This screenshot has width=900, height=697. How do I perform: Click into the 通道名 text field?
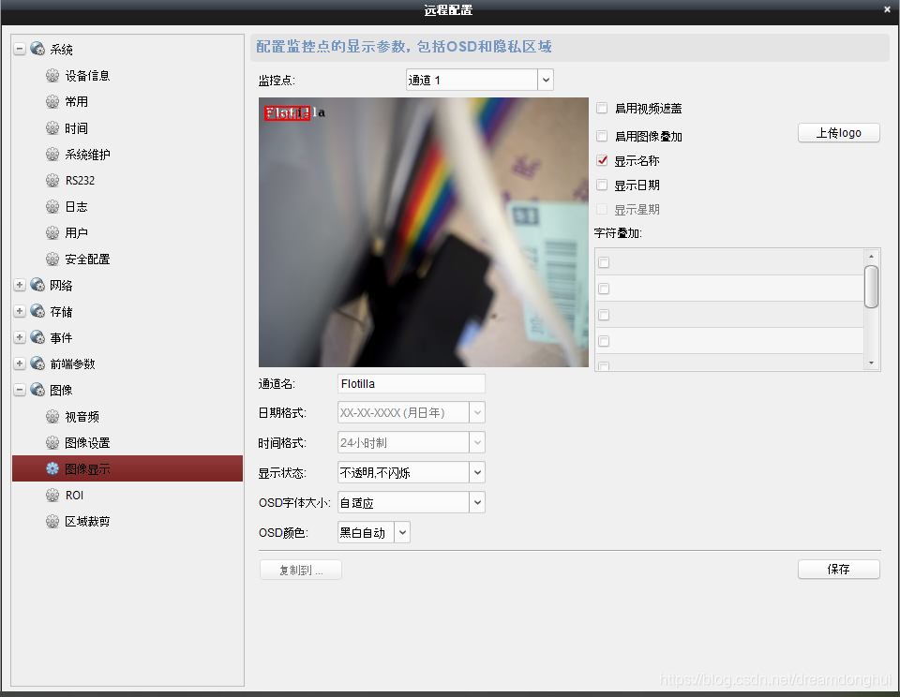[x=411, y=384]
